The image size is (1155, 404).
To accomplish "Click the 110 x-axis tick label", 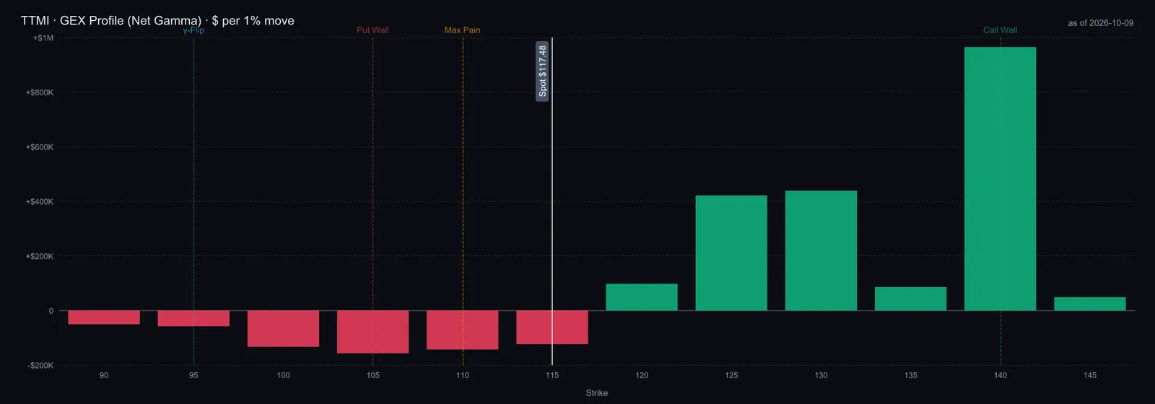I will point(463,375).
